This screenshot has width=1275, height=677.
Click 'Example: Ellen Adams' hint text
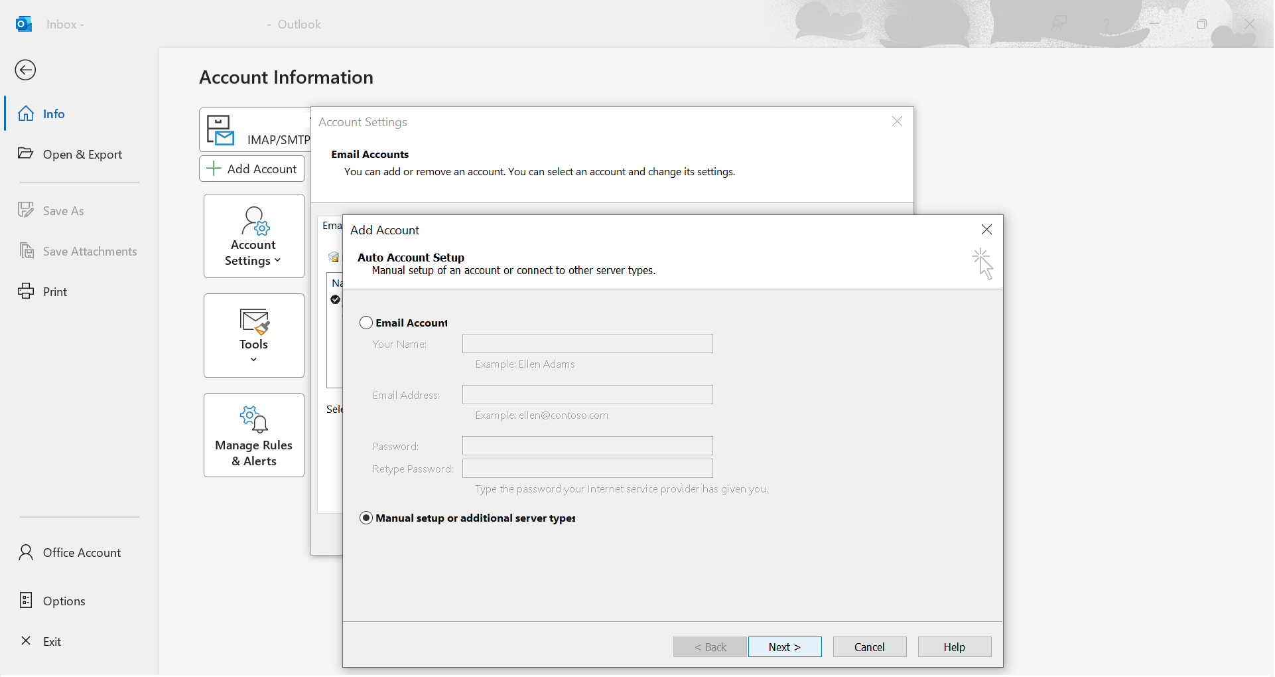(525, 364)
